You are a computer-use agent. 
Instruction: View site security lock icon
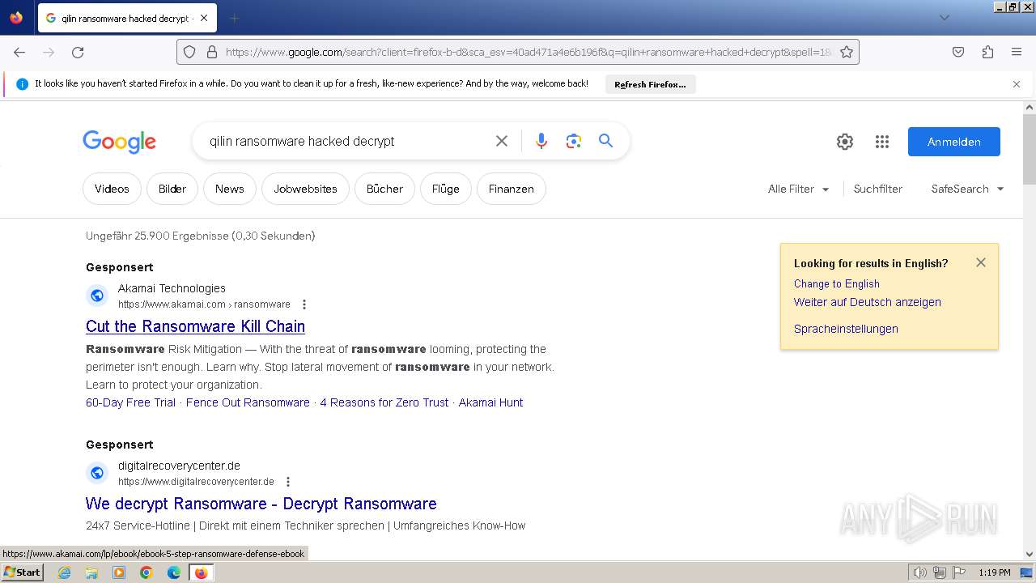pyautogui.click(x=212, y=52)
